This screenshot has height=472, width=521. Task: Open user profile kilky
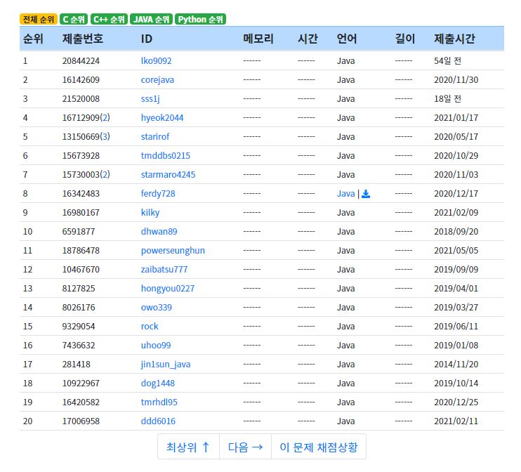coord(150,212)
